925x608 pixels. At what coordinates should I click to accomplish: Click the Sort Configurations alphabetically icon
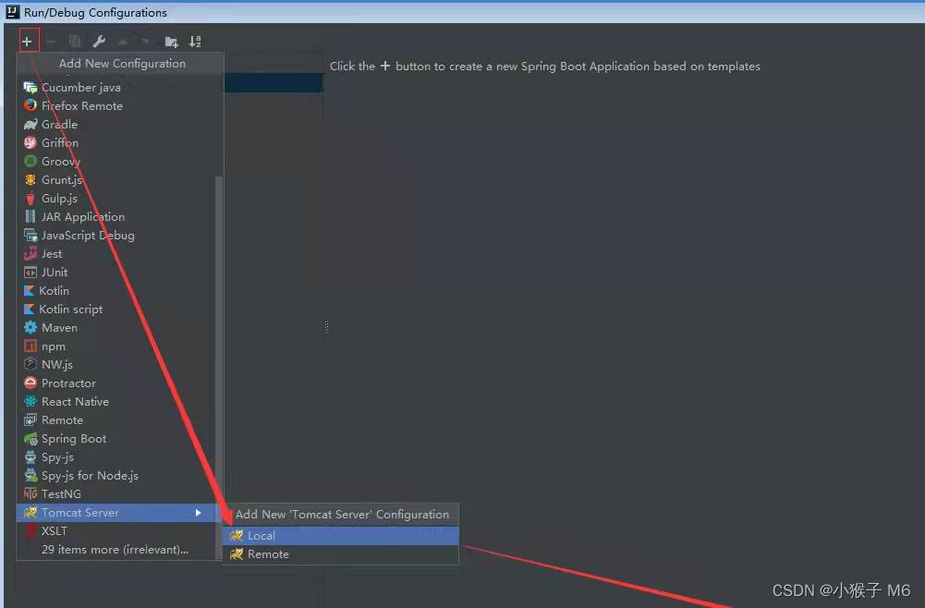pos(195,42)
